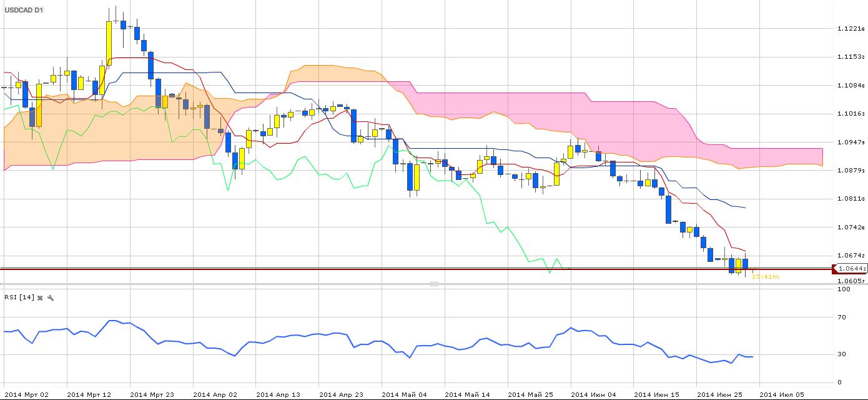Viewport: 868px width, 400px height.
Task: Select the 2014 Июл 05 date label
Action: tap(782, 394)
